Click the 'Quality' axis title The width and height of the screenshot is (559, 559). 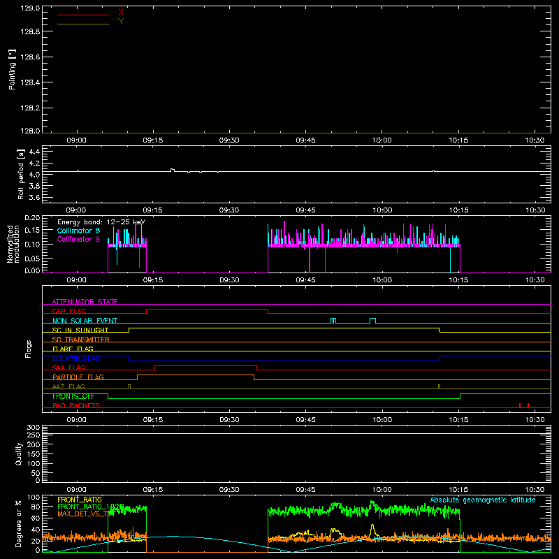19,453
